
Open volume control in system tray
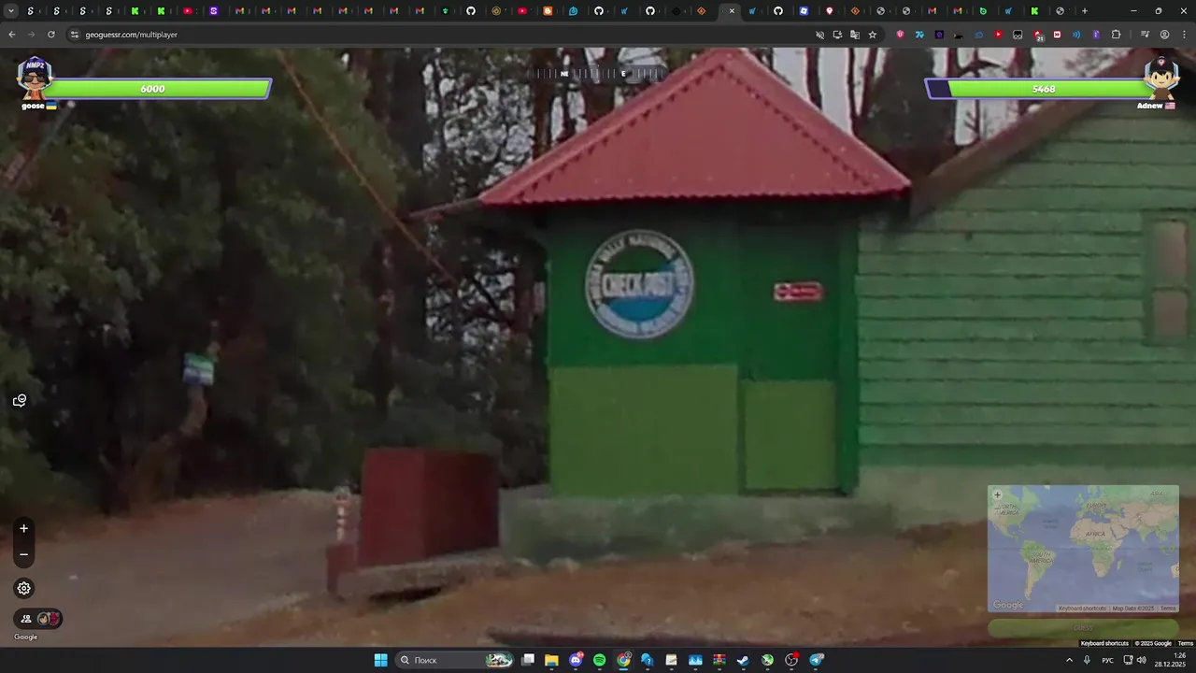(1141, 660)
